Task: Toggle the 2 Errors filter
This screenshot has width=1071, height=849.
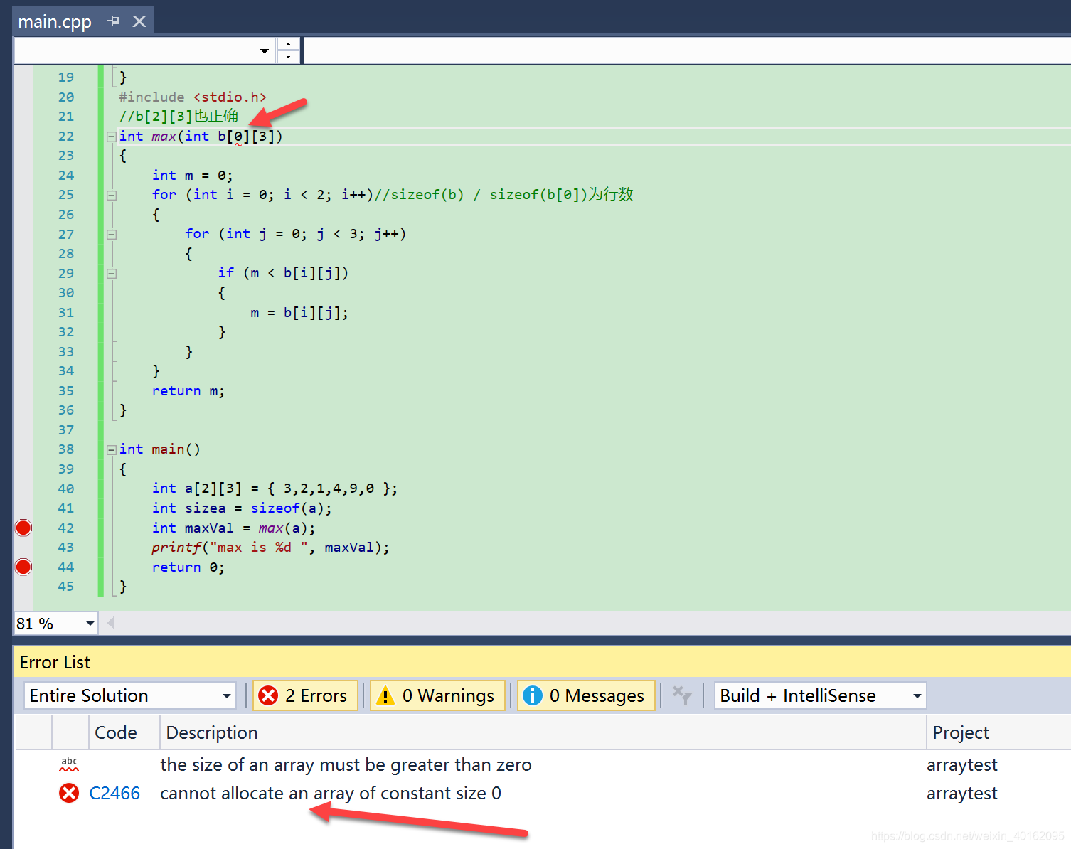Action: 305,695
